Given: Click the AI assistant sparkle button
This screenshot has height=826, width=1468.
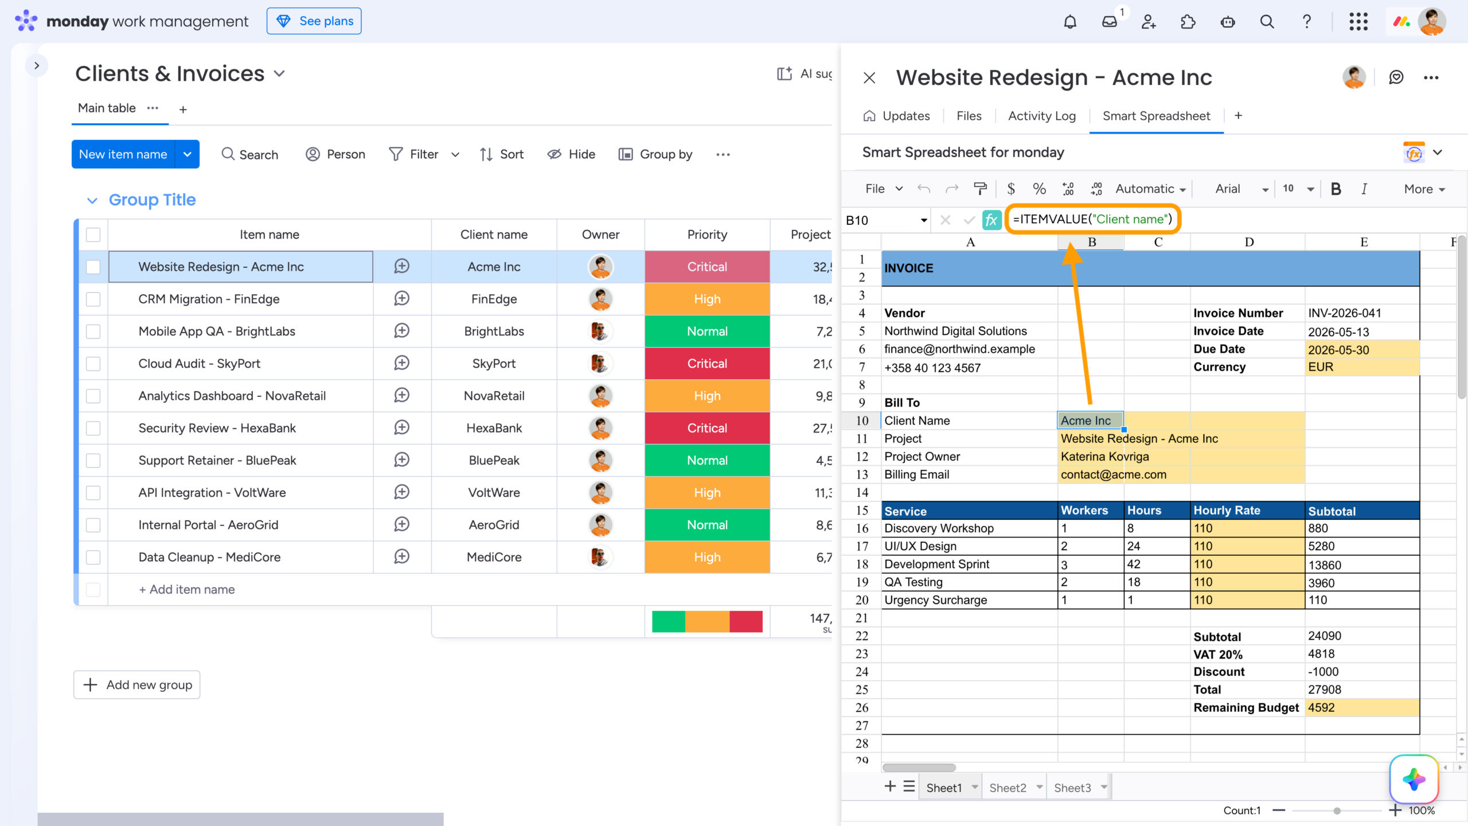Looking at the screenshot, I should (x=1414, y=779).
